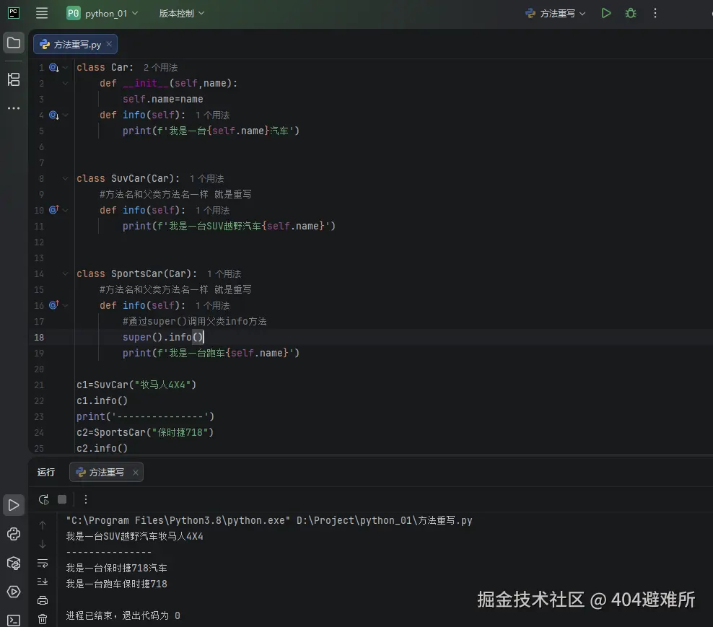Select the 运行 tool window label
Screen dimensions: 713x627
coord(46,472)
